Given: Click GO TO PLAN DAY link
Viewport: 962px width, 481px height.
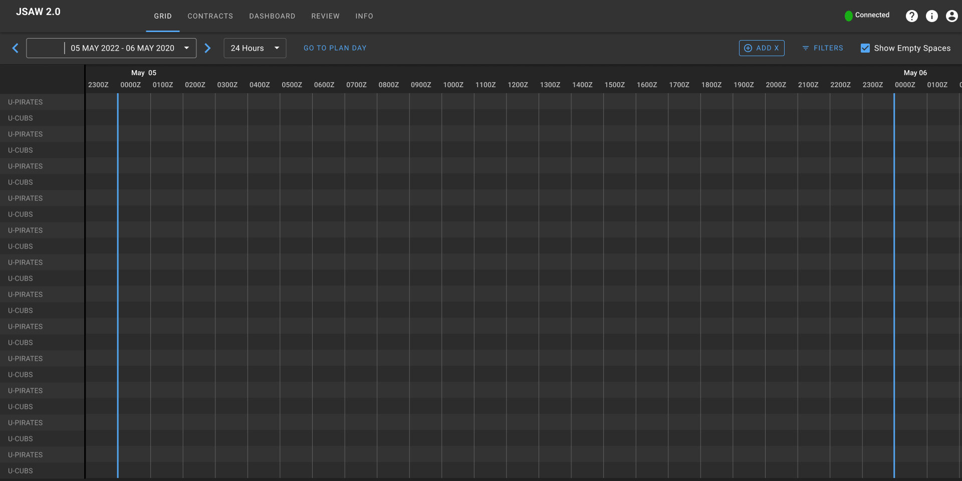Looking at the screenshot, I should [x=335, y=48].
